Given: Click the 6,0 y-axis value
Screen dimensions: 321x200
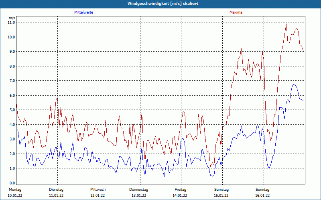Looking at the screenshot, I should tap(12, 95).
